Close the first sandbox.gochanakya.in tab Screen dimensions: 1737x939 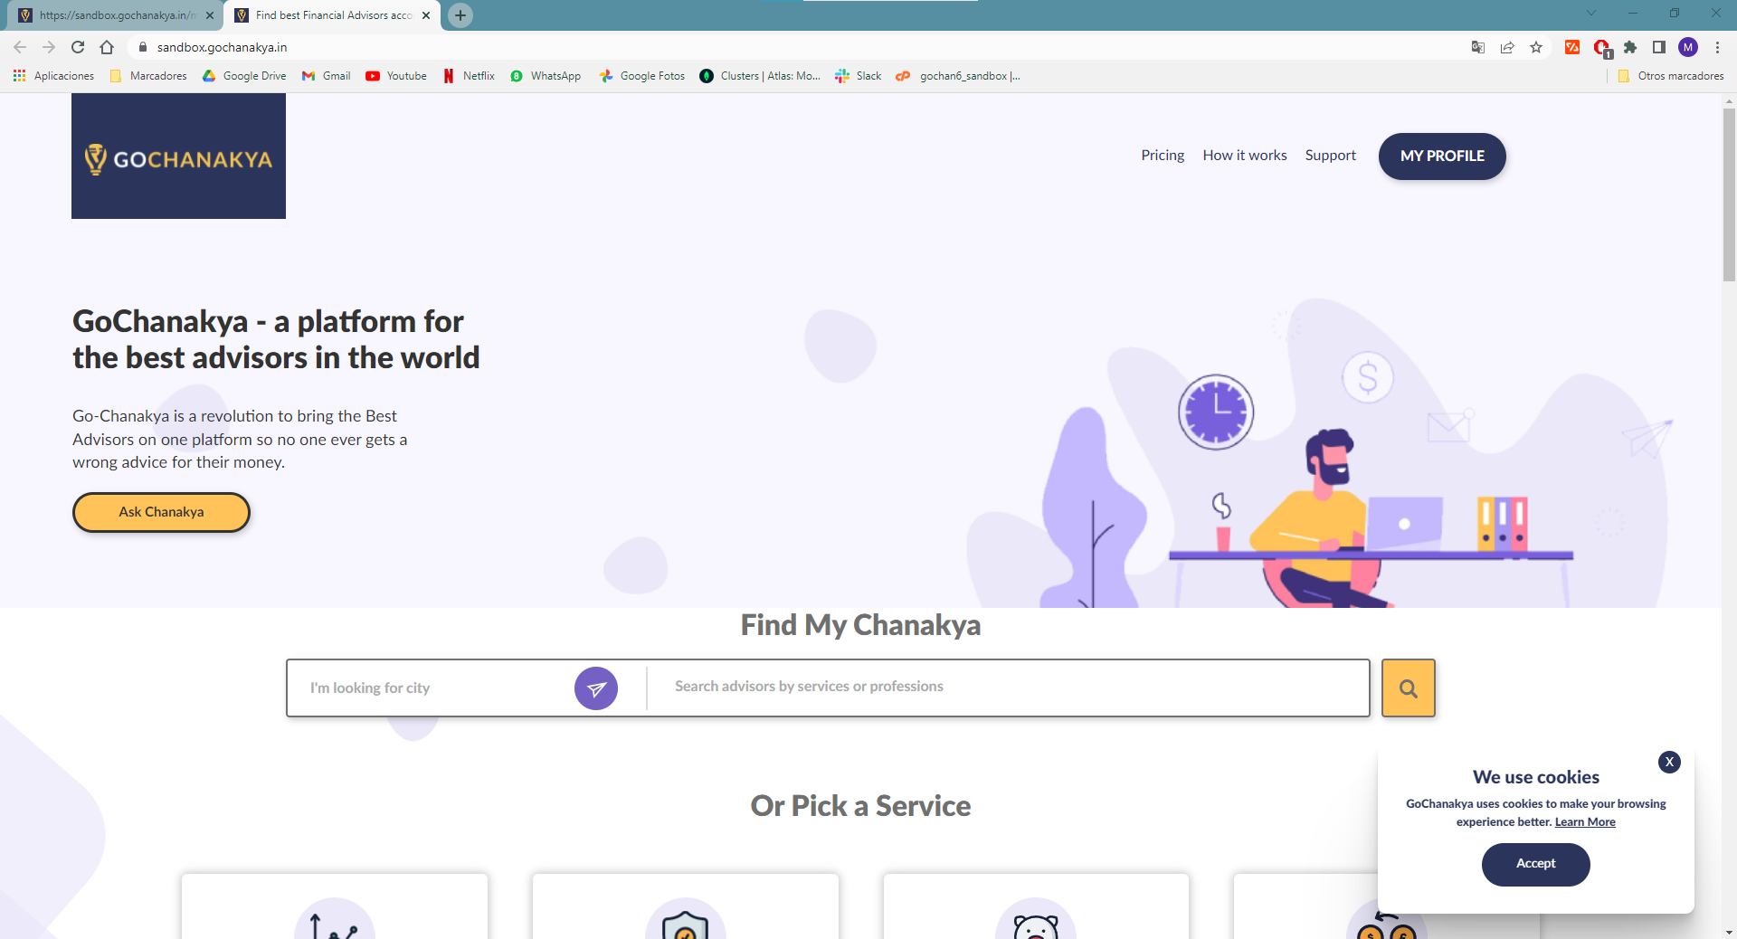click(x=210, y=15)
